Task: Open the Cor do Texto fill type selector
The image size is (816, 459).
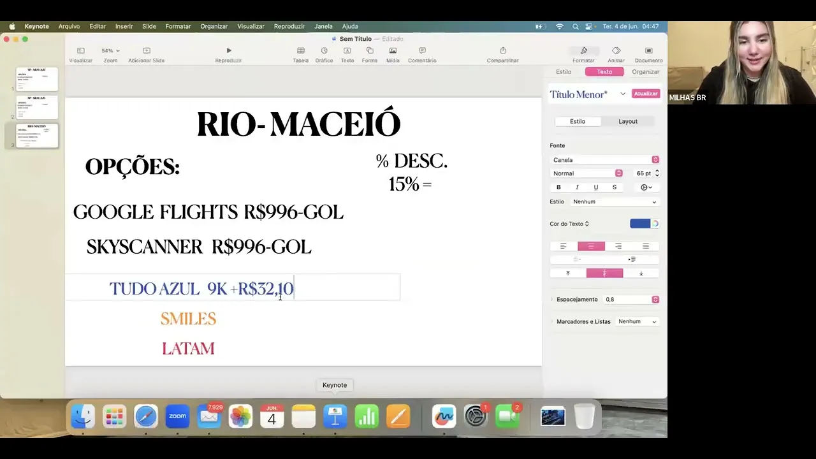Action: click(569, 224)
